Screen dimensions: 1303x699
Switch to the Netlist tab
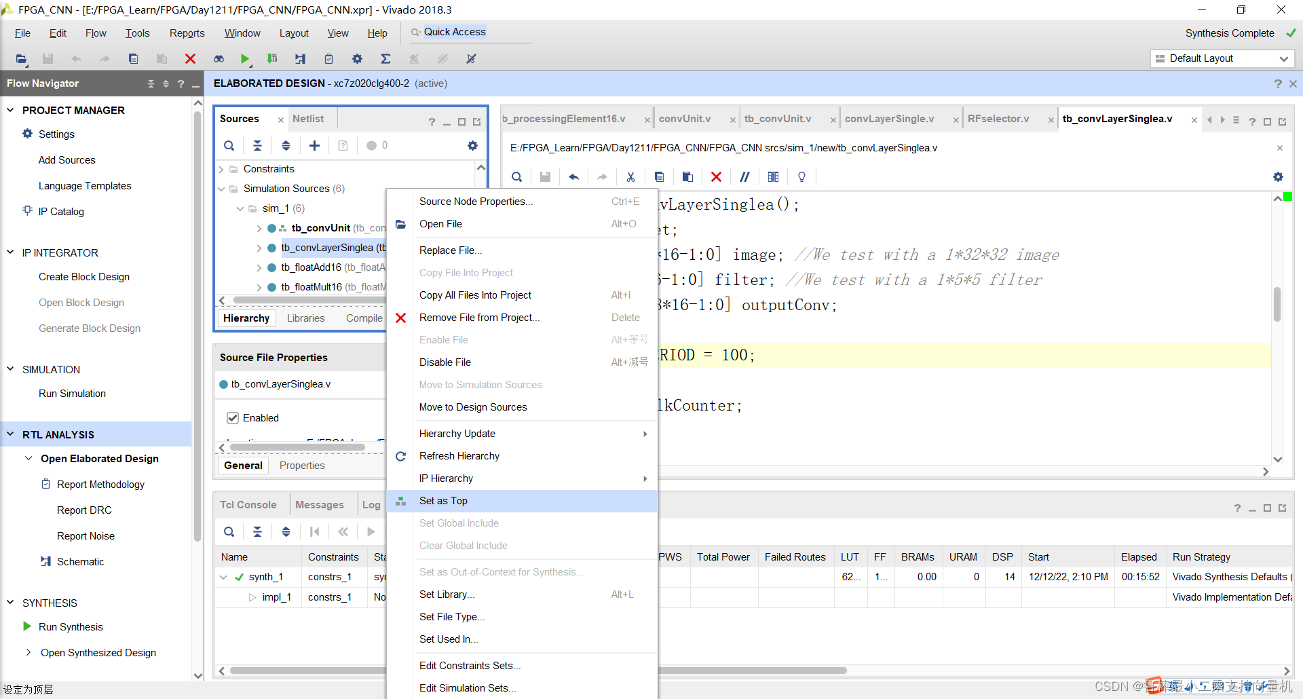(308, 119)
